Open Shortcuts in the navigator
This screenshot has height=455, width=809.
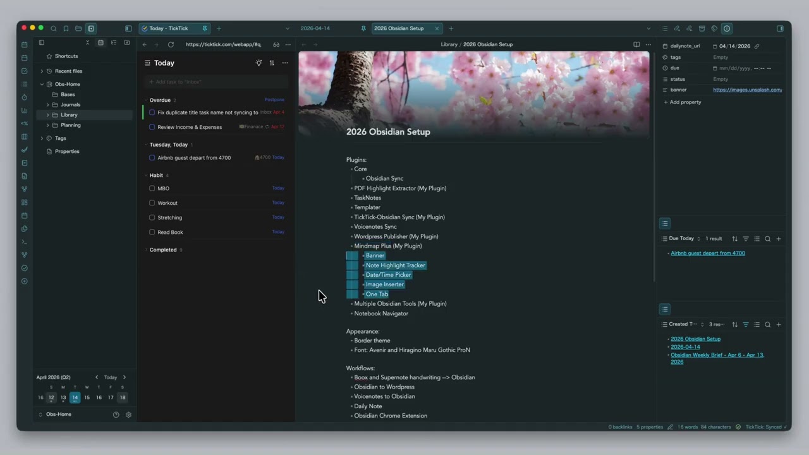tap(66, 56)
